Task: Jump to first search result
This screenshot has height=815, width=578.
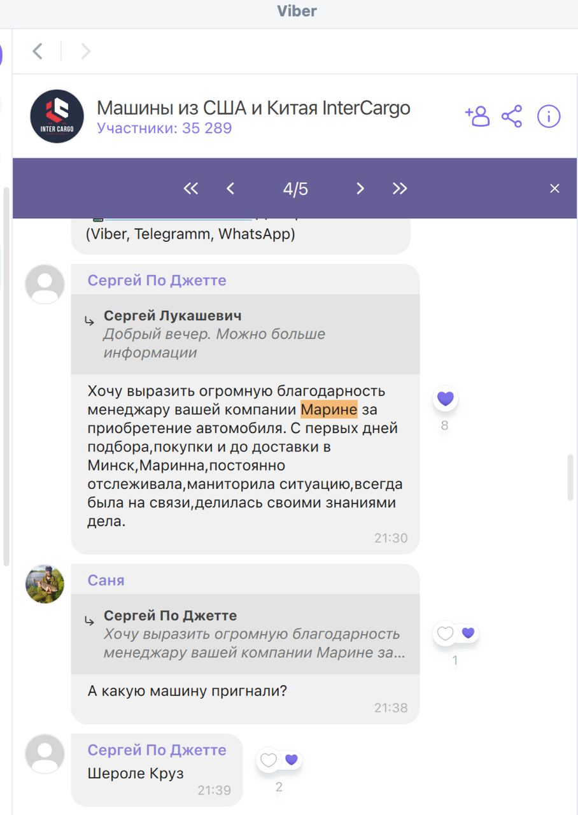Action: (x=191, y=188)
